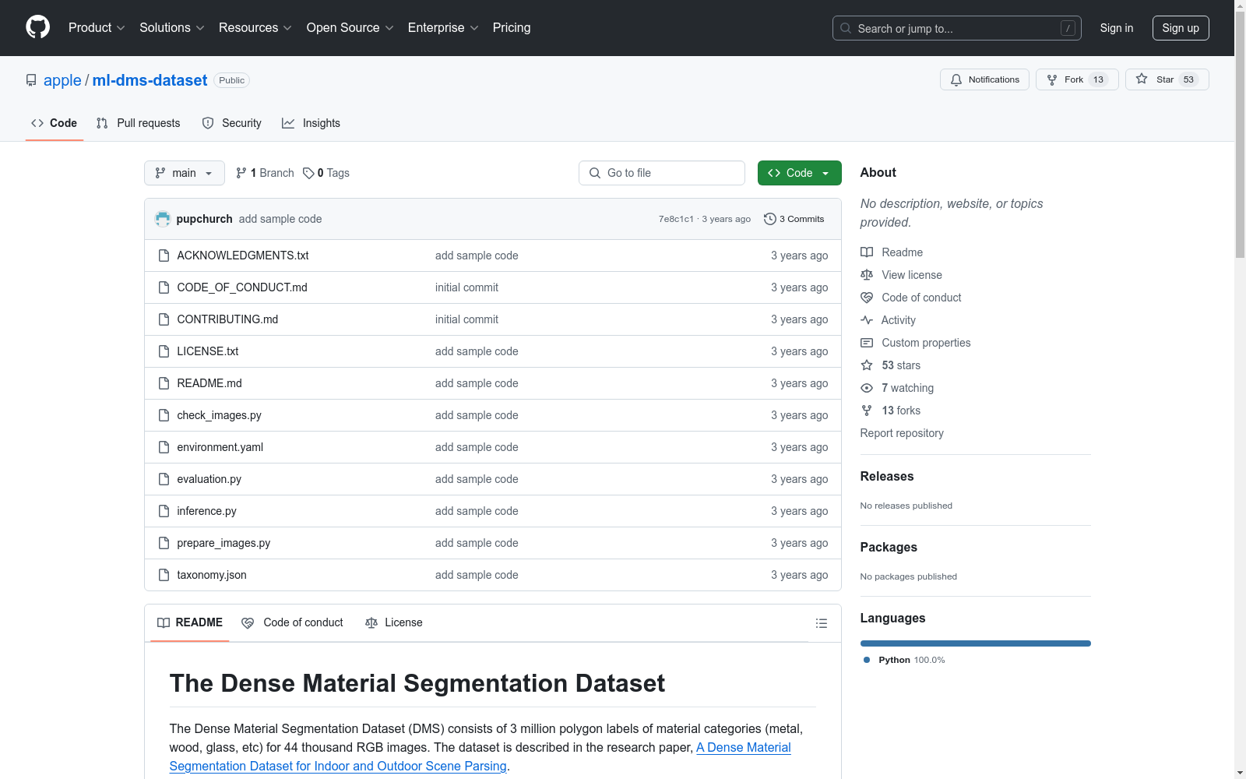Click the scale icon beside View license
This screenshot has width=1246, height=779.
[867, 275]
